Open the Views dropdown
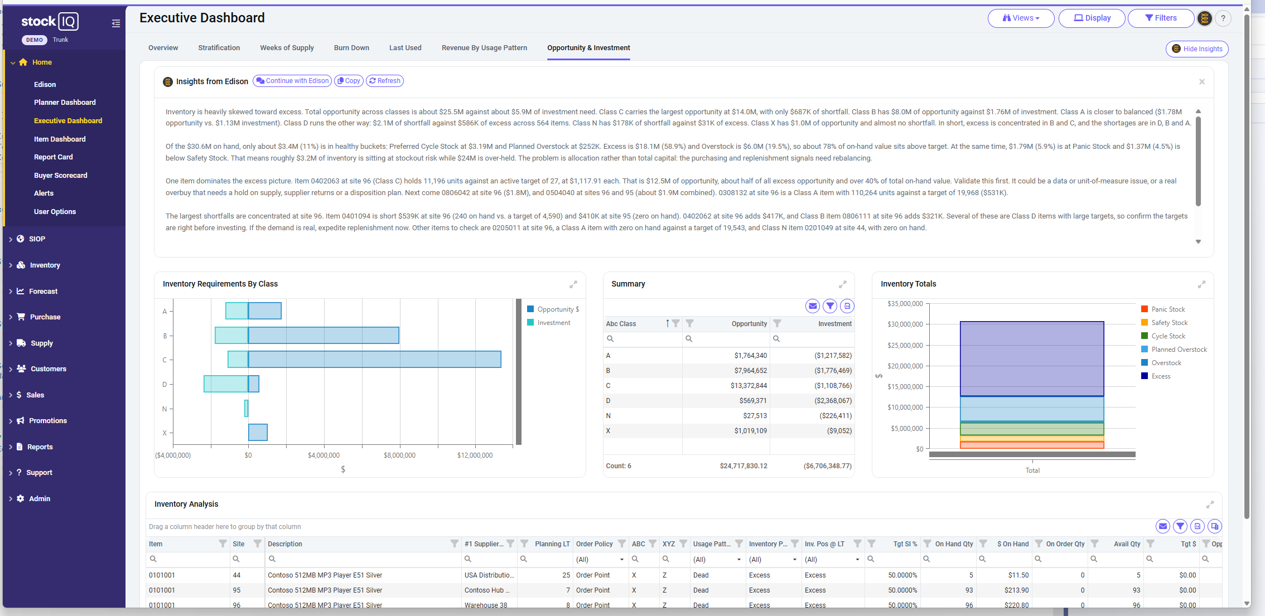The width and height of the screenshot is (1265, 616). click(x=1021, y=18)
